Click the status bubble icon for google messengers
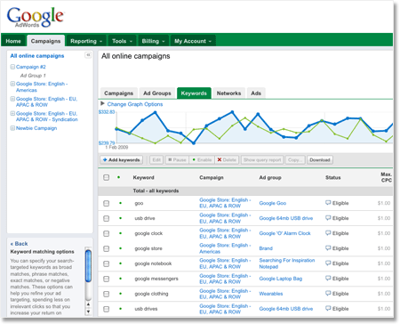Screen dimensions: 400x324 point(328,279)
